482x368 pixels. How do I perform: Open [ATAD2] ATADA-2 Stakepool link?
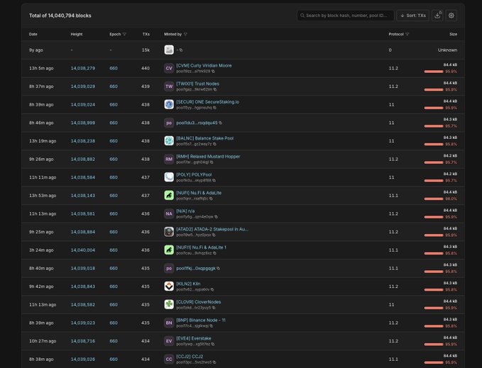coord(212,229)
